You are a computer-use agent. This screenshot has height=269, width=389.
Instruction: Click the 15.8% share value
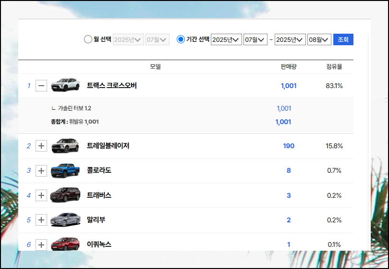coord(334,146)
